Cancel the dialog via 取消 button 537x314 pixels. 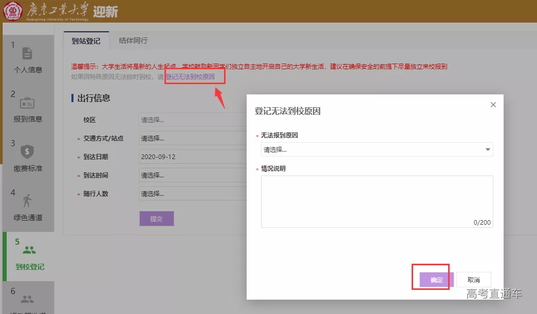click(473, 279)
